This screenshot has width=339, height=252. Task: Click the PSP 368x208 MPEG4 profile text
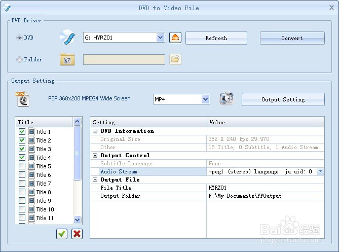click(x=89, y=98)
